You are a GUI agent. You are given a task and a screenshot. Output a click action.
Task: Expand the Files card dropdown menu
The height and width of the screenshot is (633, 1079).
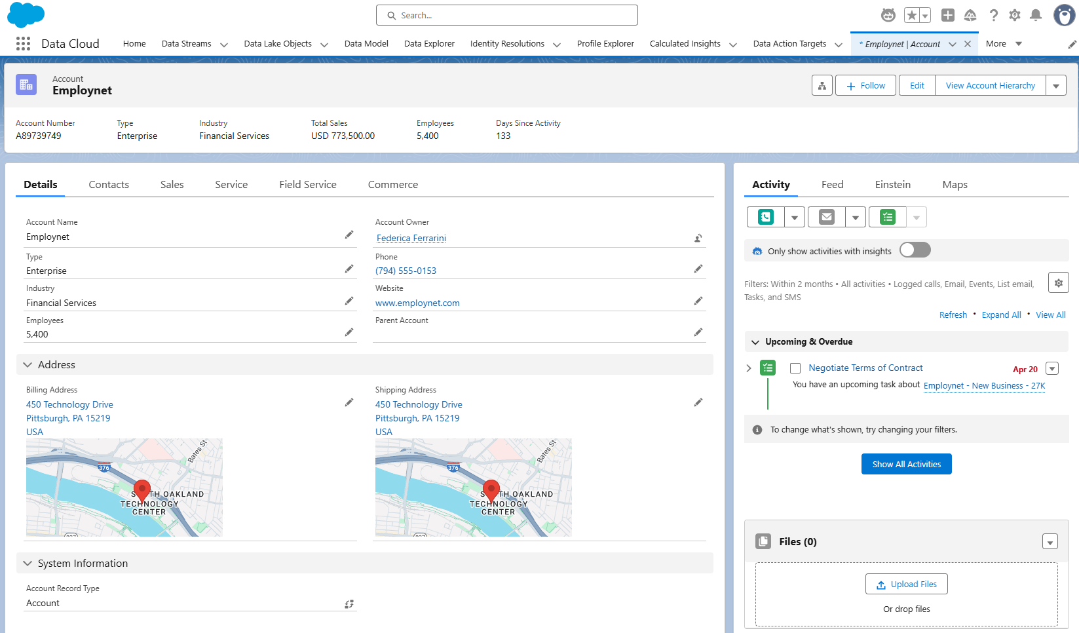click(x=1050, y=542)
